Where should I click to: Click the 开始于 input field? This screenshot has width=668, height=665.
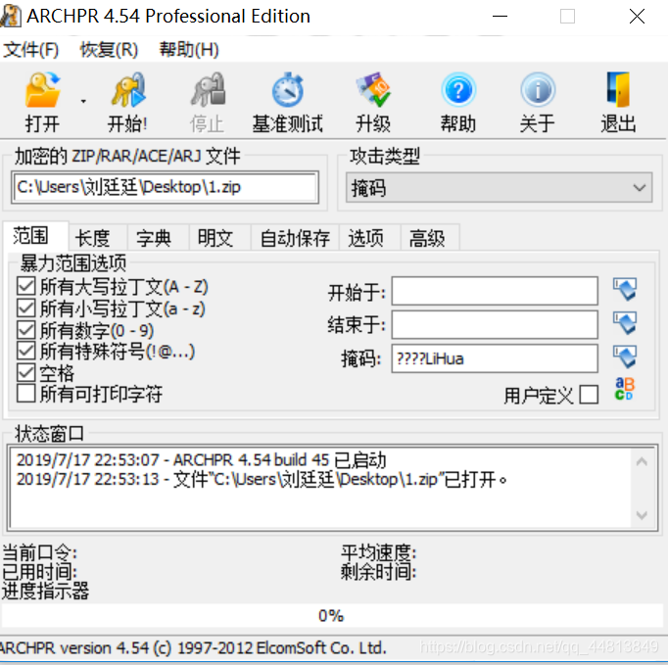[495, 291]
